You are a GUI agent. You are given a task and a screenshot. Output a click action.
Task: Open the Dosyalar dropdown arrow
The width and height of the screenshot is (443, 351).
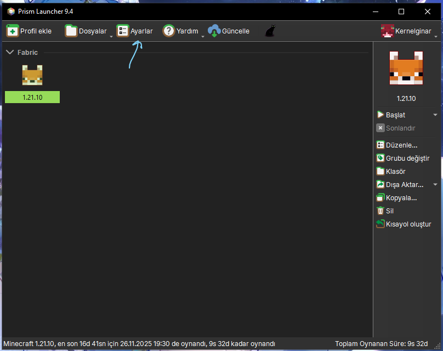(x=111, y=36)
